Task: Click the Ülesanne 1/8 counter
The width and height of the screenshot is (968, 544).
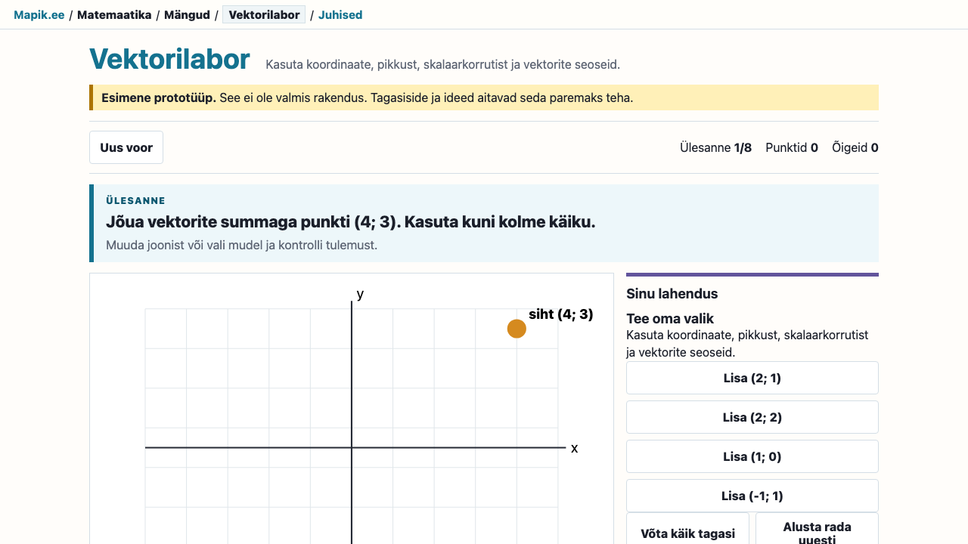Action: tap(715, 147)
